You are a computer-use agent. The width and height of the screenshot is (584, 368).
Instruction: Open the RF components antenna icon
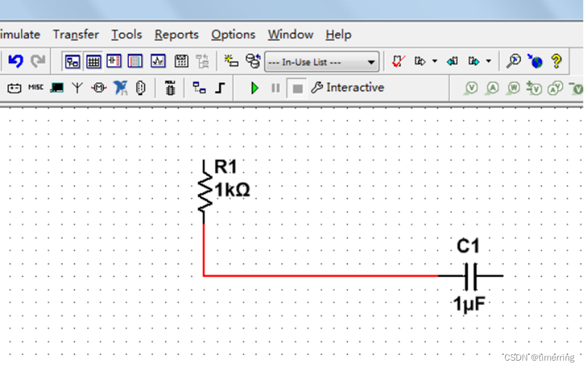coord(77,88)
